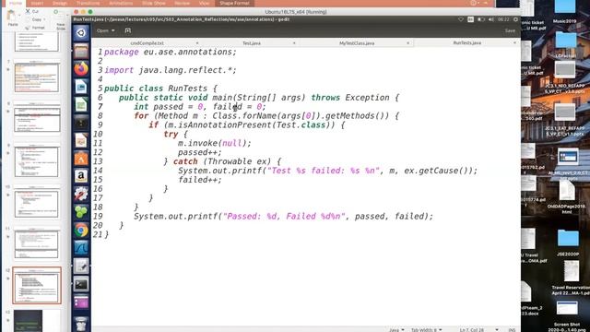Select the slide 10 thumbnail
The image size is (590, 332).
[x=37, y=204]
